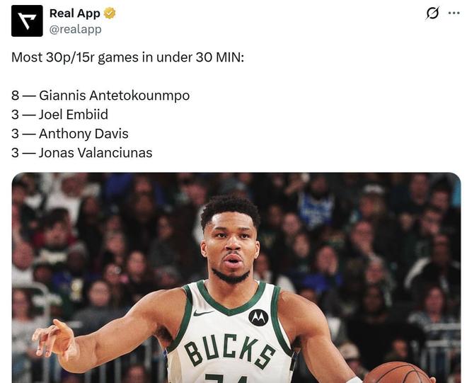Click the gold verified badge

tap(110, 13)
